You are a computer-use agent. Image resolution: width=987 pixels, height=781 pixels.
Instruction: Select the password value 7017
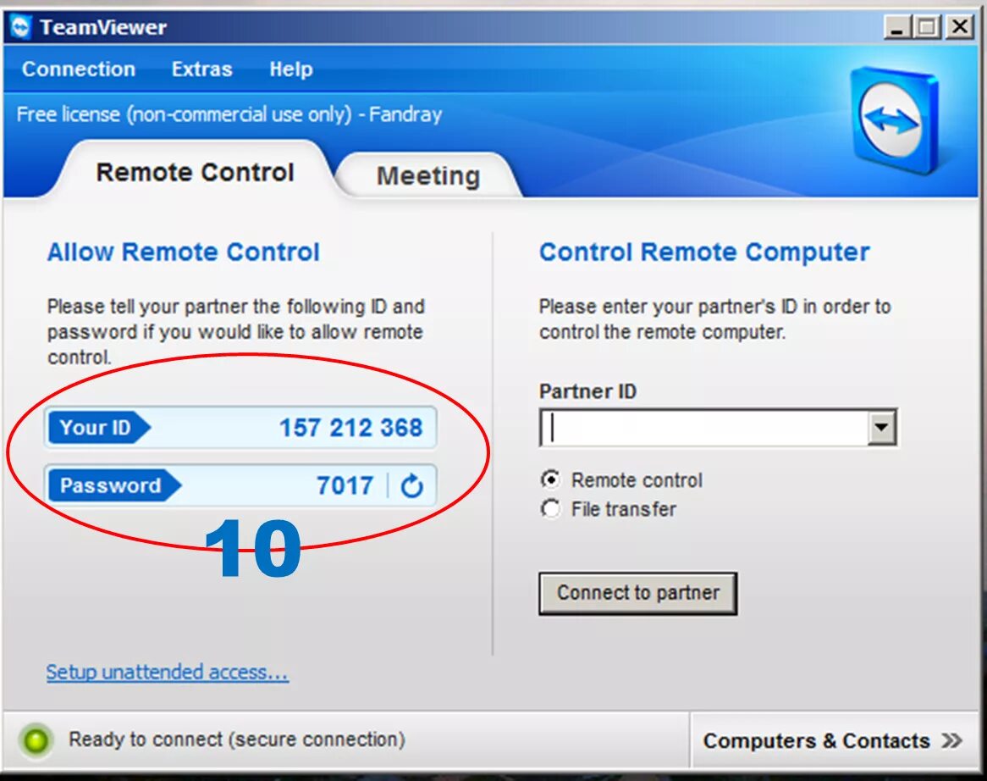345,485
